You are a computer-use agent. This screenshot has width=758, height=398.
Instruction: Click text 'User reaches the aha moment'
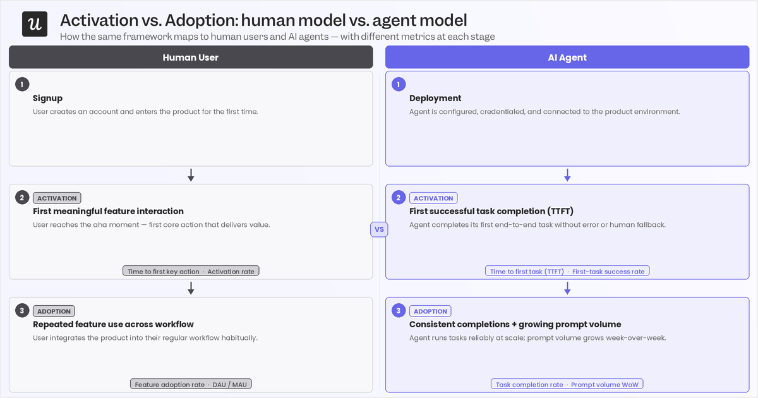(x=151, y=225)
